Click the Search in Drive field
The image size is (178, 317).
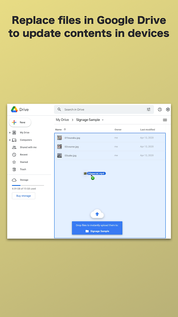pyautogui.click(x=104, y=110)
